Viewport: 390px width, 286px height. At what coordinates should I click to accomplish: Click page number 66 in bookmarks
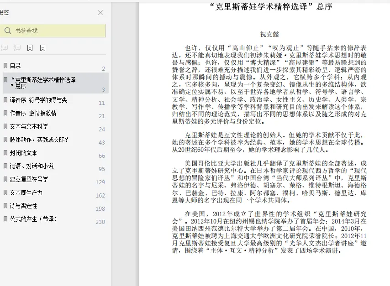102,156
